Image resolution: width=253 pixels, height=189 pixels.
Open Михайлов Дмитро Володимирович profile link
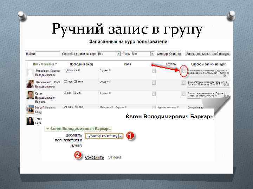(x=47, y=73)
